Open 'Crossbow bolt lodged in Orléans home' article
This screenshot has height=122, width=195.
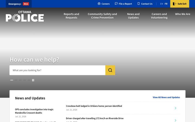tap(94, 106)
